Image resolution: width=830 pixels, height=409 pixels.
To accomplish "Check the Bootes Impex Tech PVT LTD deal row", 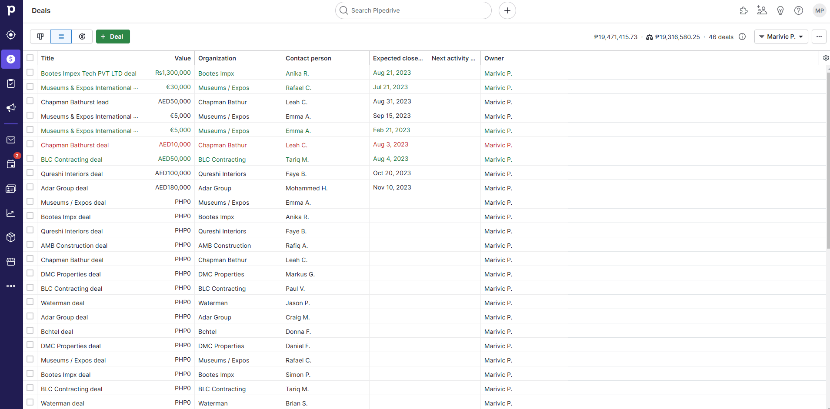I will [30, 72].
